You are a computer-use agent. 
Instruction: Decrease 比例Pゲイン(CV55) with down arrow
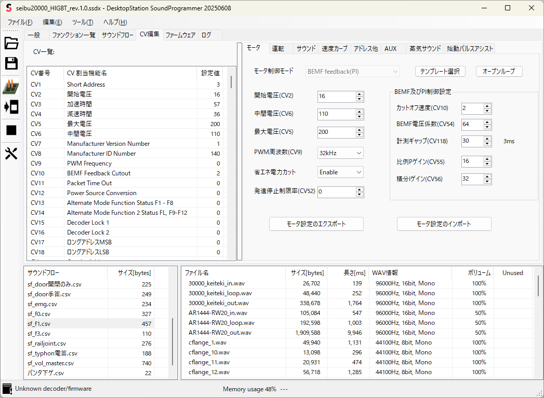(x=487, y=163)
